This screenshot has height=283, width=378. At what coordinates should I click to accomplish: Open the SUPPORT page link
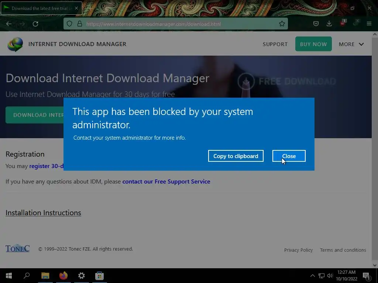275,44
